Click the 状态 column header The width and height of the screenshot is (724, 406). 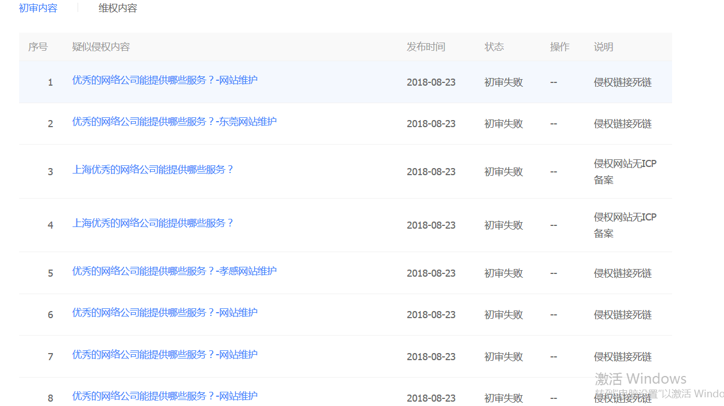[x=494, y=47]
